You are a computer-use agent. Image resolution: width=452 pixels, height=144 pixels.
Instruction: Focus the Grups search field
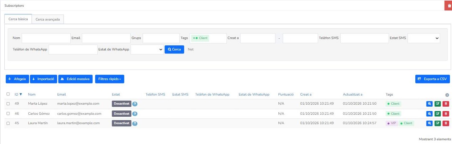[161, 38]
